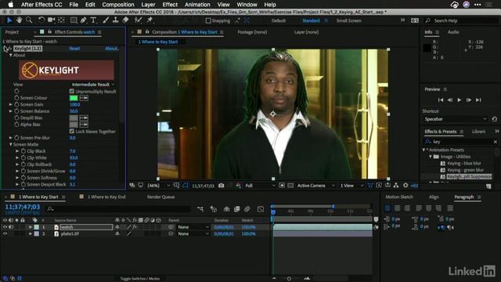The image size is (501, 282).
Task: Select the Pan Behind anchor point tool
Action: [61, 20]
